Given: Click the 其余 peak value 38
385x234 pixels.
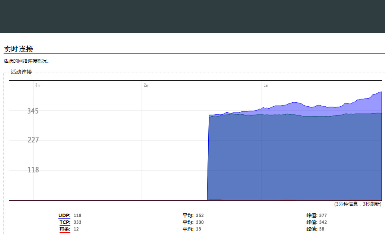Looking at the screenshot, I should [322, 229].
